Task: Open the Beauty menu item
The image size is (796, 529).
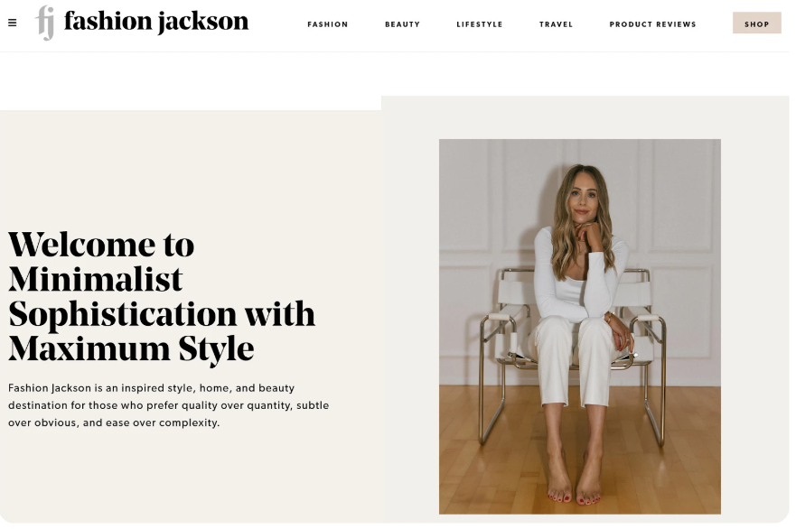Action: [x=402, y=24]
